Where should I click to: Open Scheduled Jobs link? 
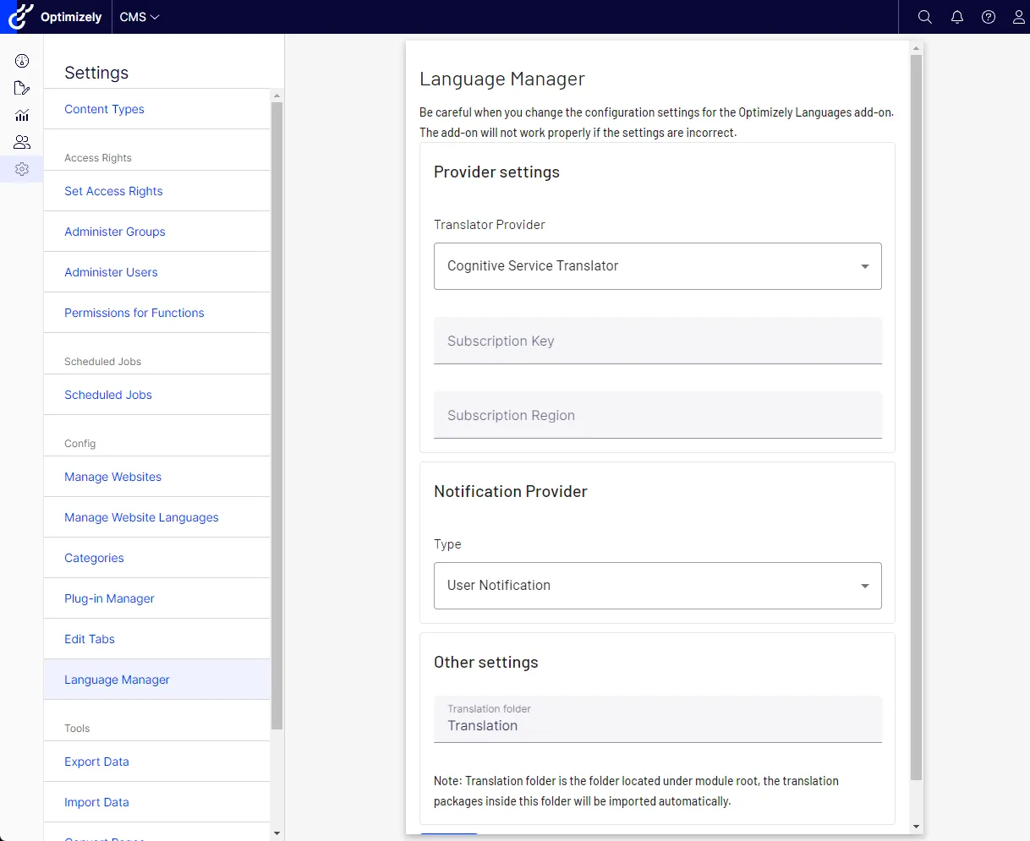pos(108,395)
